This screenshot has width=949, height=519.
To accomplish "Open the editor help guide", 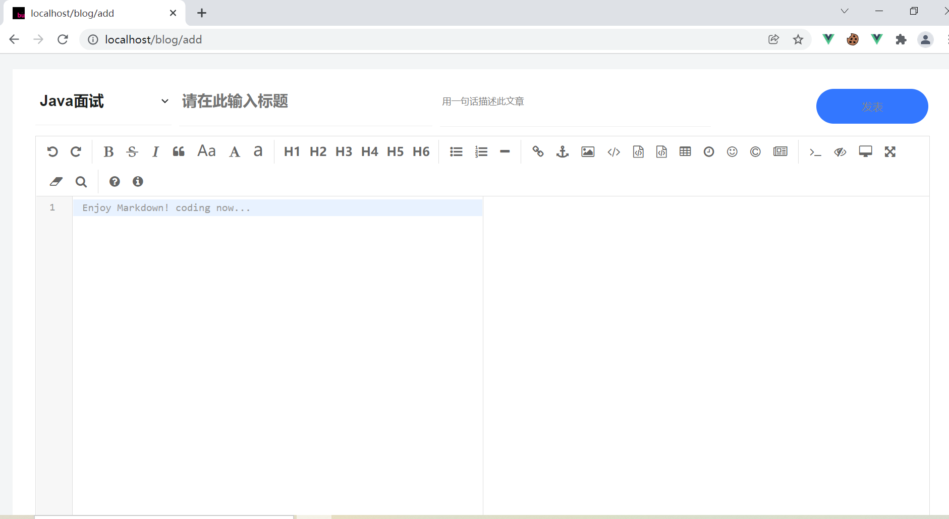I will [x=114, y=181].
